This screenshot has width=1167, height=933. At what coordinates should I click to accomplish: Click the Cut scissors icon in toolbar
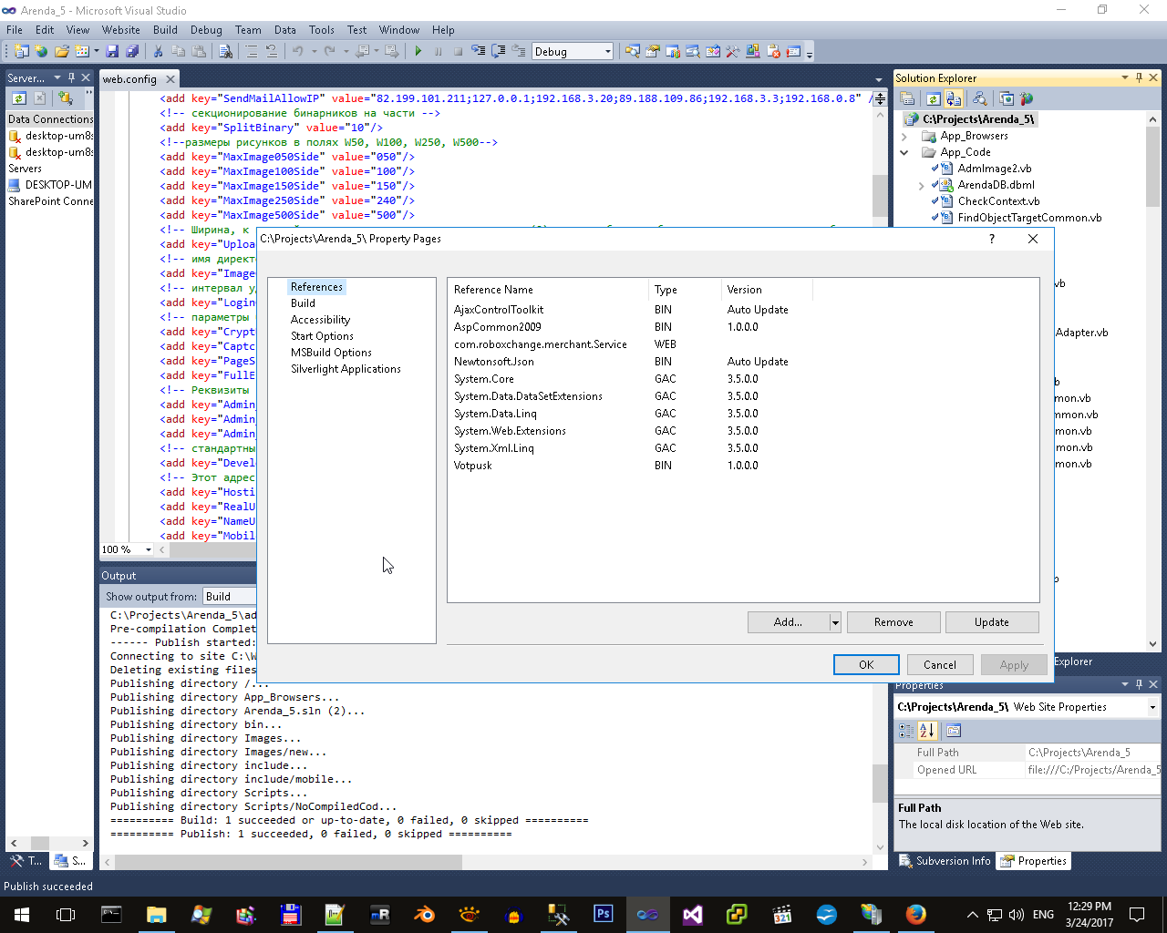click(158, 52)
